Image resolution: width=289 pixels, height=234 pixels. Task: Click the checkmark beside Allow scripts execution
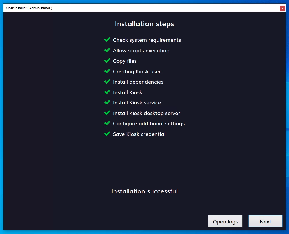tap(107, 50)
